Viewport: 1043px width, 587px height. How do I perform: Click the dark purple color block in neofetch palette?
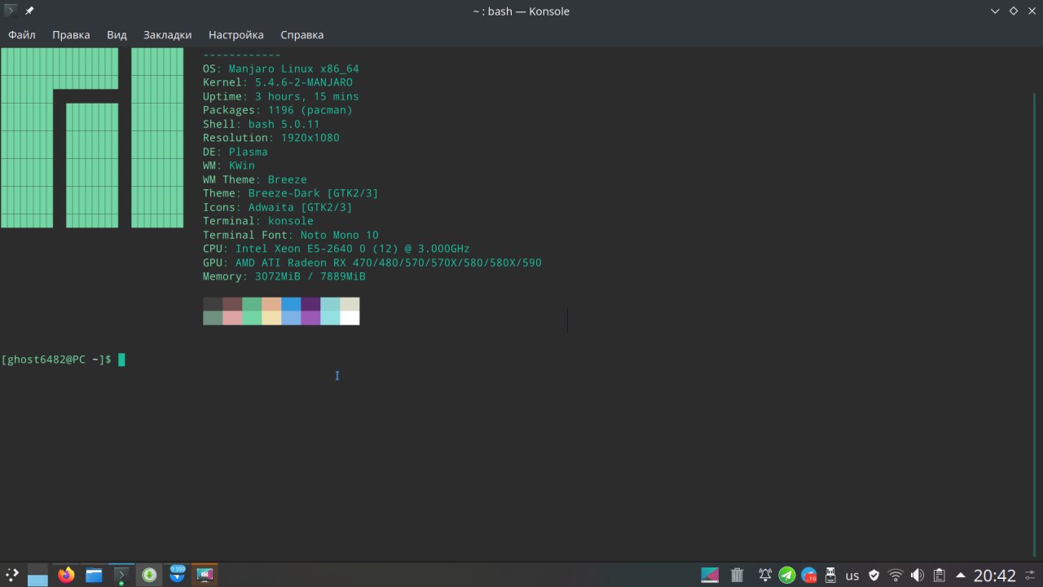pyautogui.click(x=310, y=304)
